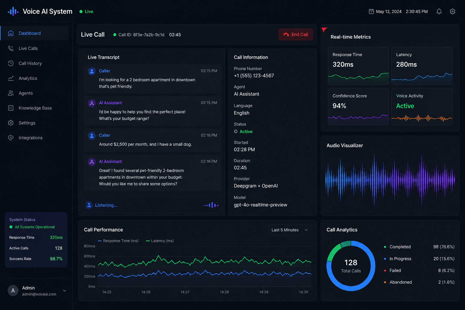The height and width of the screenshot is (310, 465).
Task: Click the Voice Activity Active card
Action: (422, 107)
